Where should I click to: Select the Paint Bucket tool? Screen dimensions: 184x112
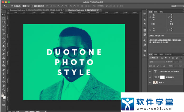tap(3, 58)
